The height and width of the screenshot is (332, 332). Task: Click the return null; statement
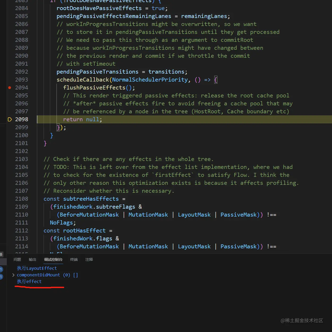tap(82, 119)
